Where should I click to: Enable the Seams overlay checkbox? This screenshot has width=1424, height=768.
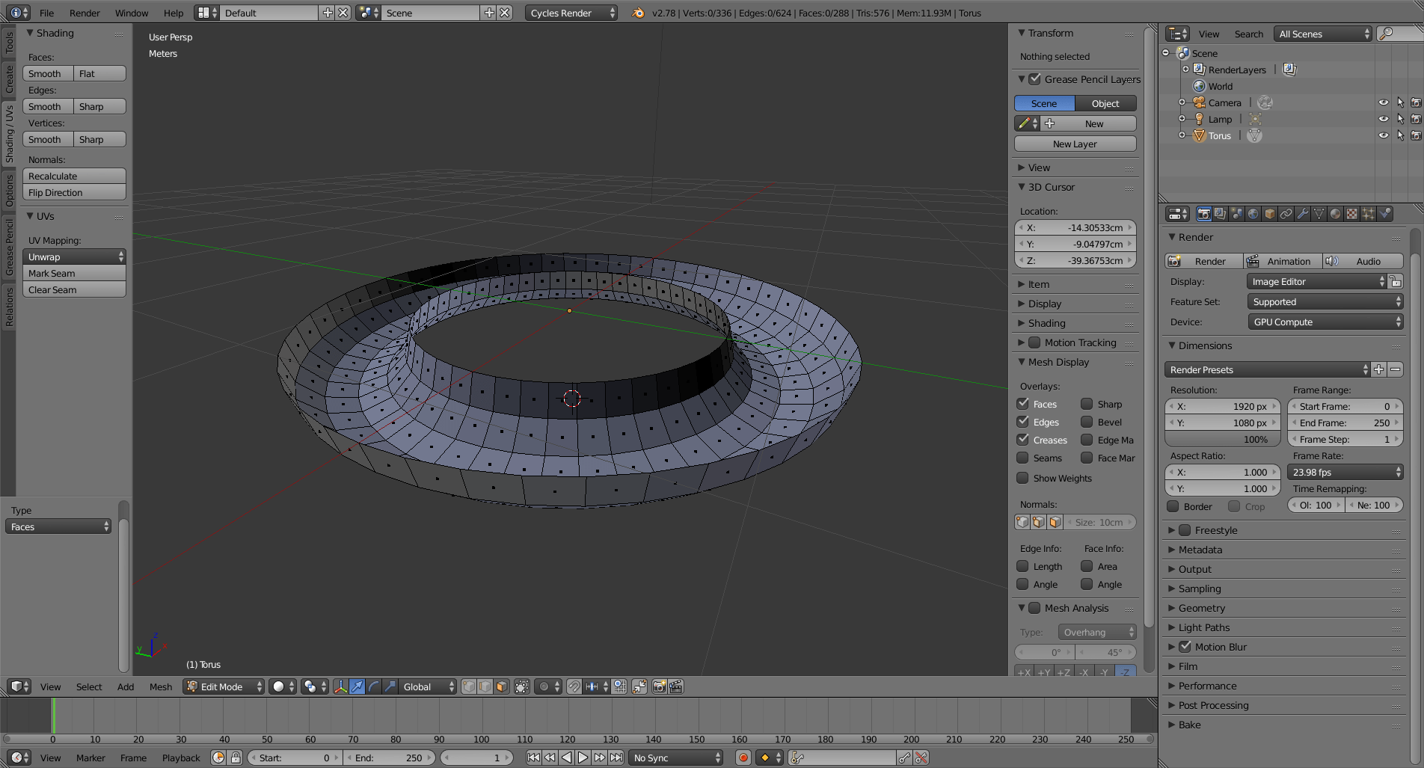(1023, 458)
